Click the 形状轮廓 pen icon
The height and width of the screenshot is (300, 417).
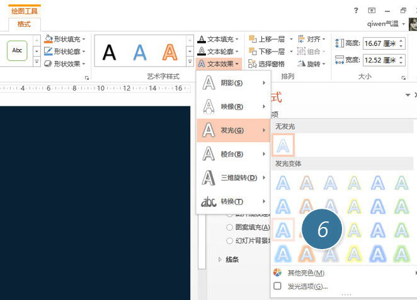click(x=49, y=51)
